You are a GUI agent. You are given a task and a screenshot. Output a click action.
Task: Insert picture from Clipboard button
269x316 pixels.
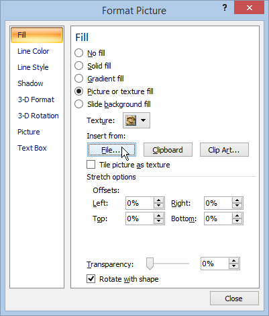(x=168, y=150)
